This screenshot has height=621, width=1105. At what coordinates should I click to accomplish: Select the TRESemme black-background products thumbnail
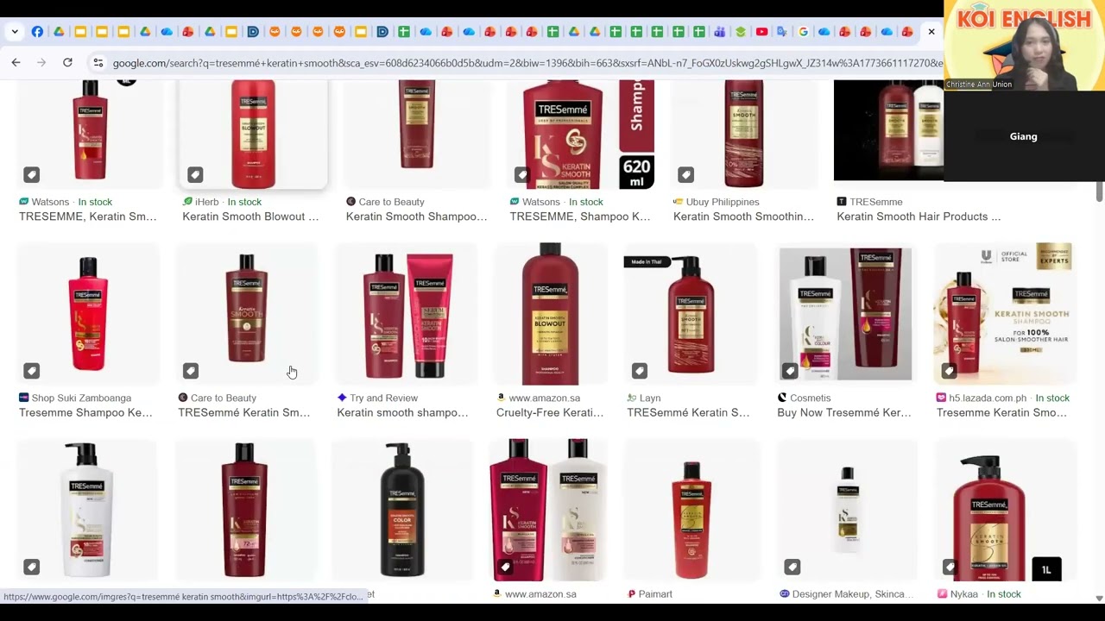coord(889,131)
